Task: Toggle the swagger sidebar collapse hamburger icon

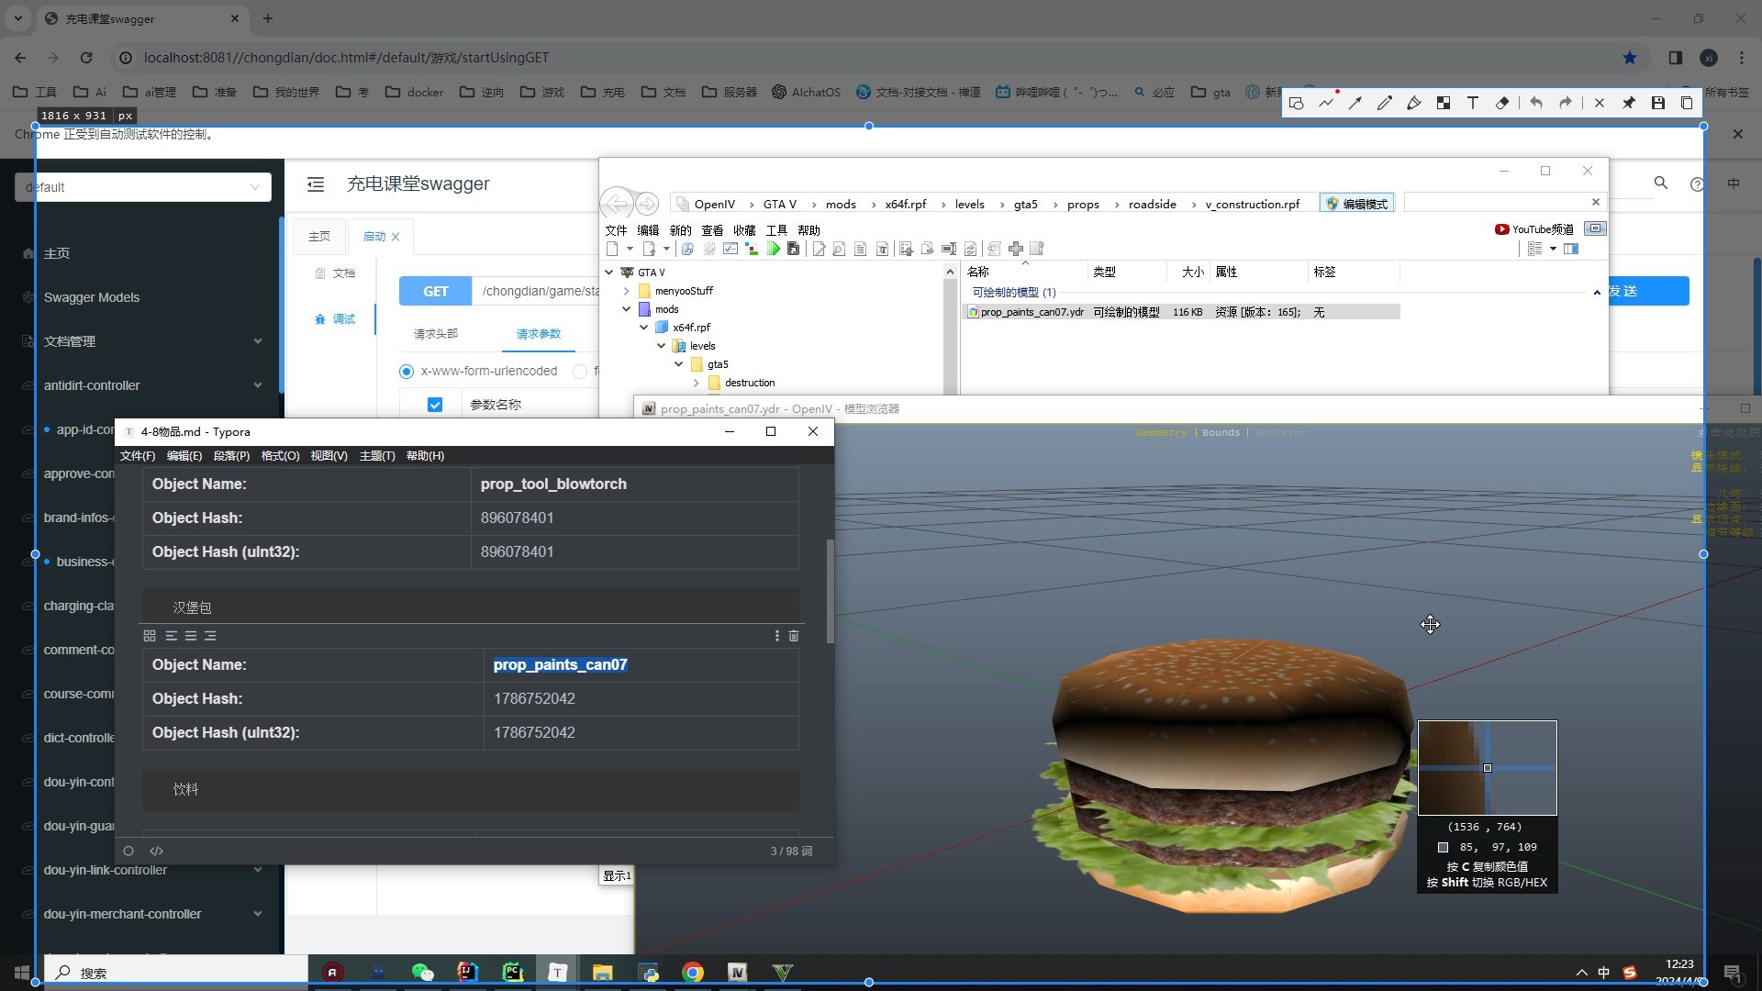Action: tap(316, 184)
